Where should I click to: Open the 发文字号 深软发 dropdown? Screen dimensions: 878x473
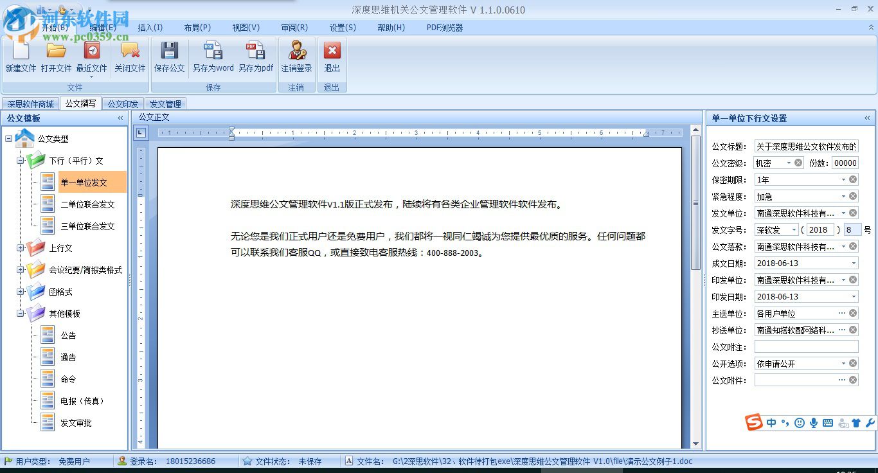[794, 230]
